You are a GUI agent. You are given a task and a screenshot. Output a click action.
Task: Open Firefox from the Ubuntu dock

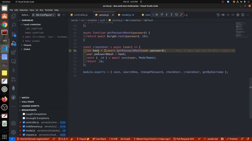click(x=4, y=99)
